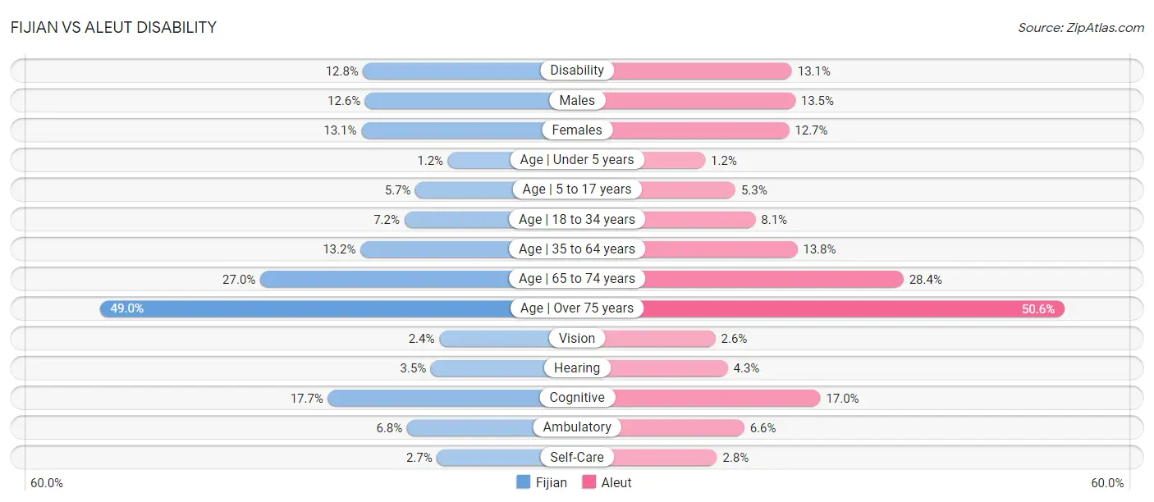
Task: Click the Self-Care category label
Action: click(577, 457)
